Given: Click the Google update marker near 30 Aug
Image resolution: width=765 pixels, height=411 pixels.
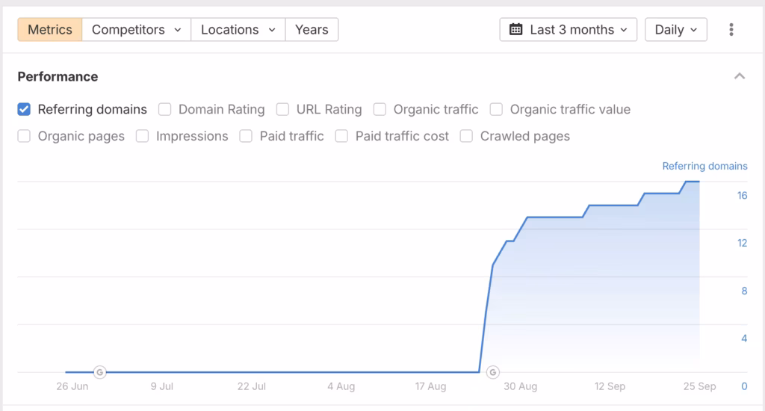Looking at the screenshot, I should tap(492, 372).
